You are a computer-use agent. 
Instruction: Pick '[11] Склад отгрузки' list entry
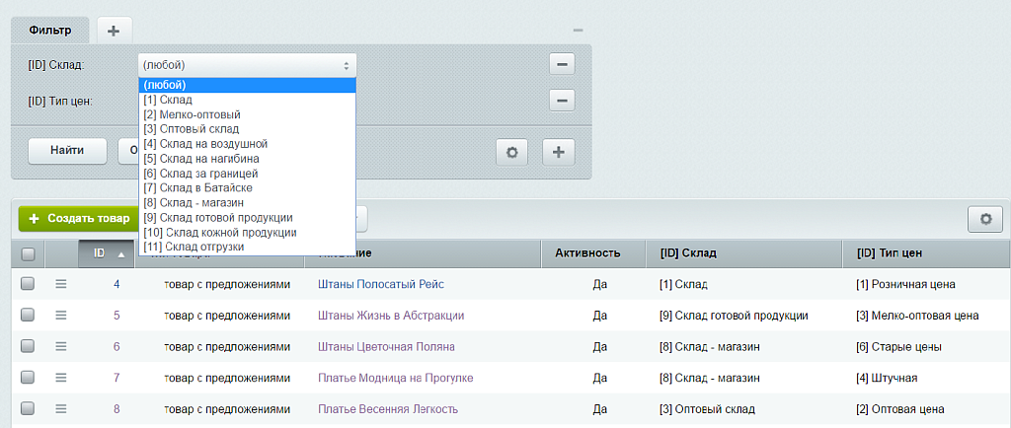point(194,247)
